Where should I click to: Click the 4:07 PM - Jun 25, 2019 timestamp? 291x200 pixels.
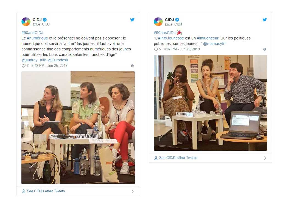pos(182,49)
